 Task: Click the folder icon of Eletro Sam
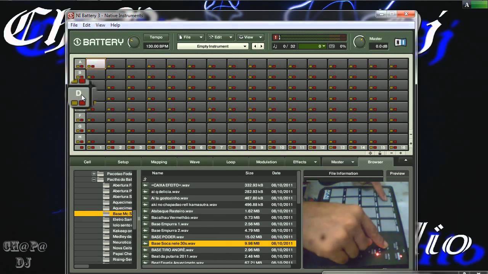click(106, 220)
